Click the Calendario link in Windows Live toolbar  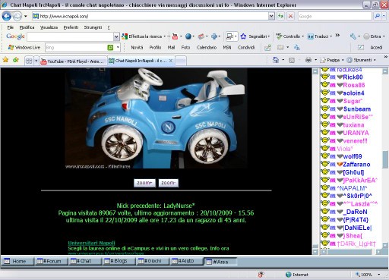click(207, 47)
